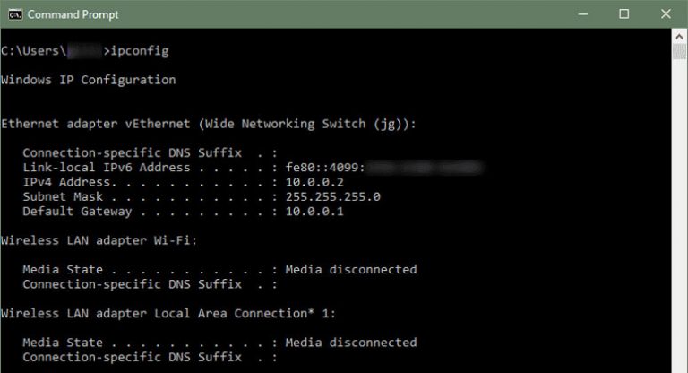
Task: Click the C:\Users prompt path
Action: (29, 51)
